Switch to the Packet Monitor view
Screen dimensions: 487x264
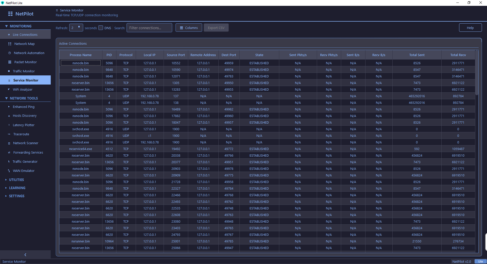(25, 62)
